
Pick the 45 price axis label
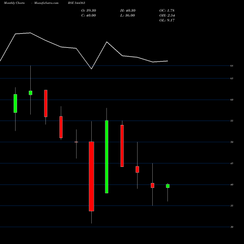pyautogui.click(x=232, y=163)
